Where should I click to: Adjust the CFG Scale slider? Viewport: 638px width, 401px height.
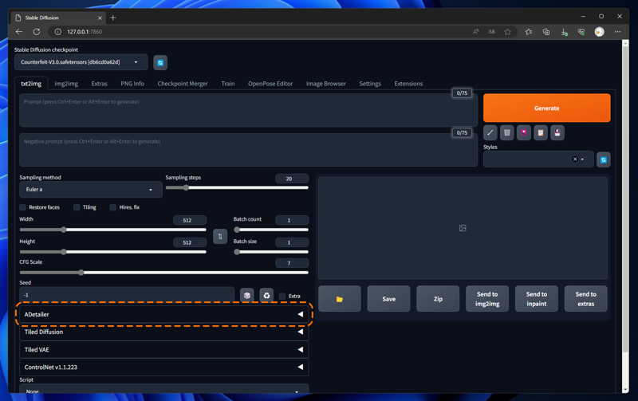(164, 273)
